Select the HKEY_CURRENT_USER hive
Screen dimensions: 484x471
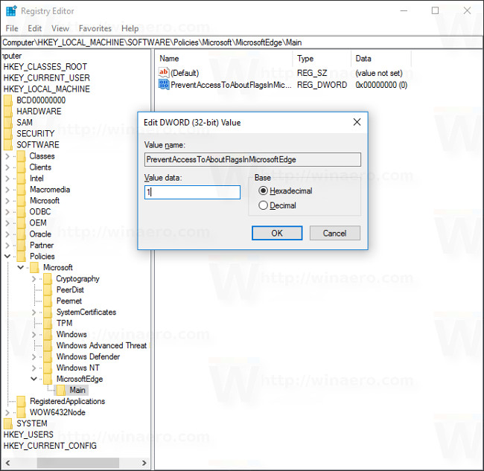(47, 78)
